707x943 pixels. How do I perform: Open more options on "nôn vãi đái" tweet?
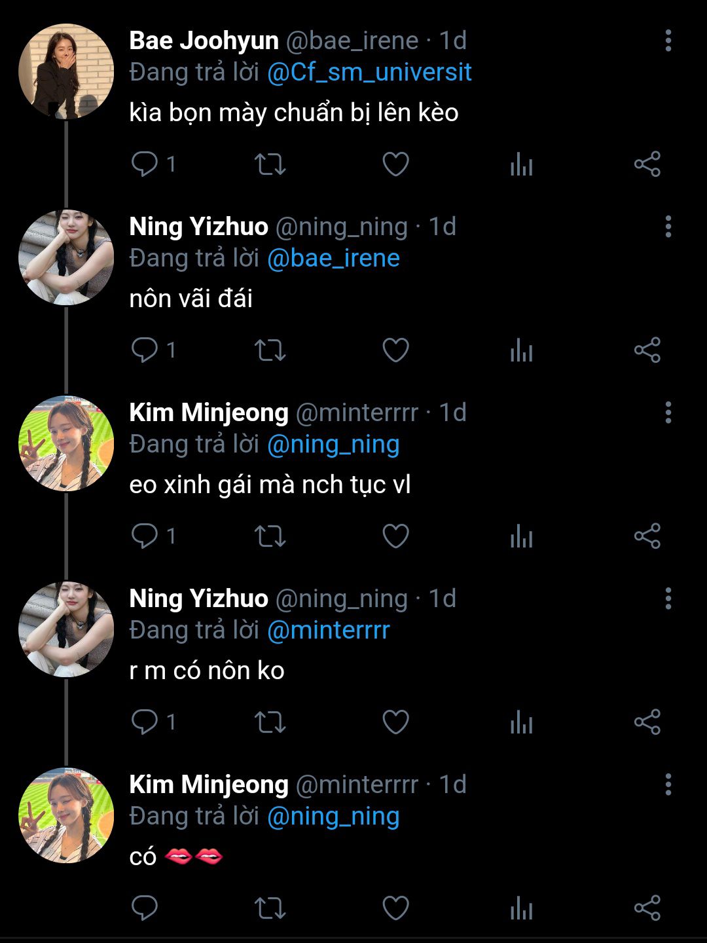tap(668, 227)
